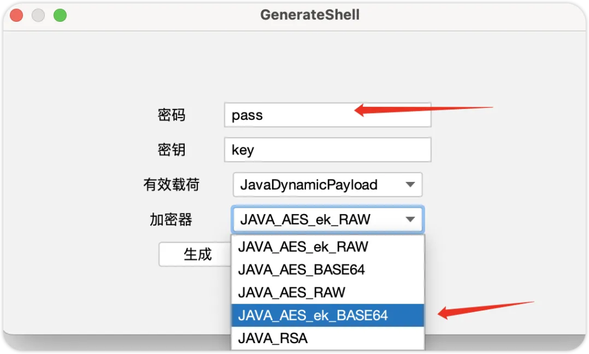Click the 密钥 label text
The image size is (589, 354).
tap(171, 150)
